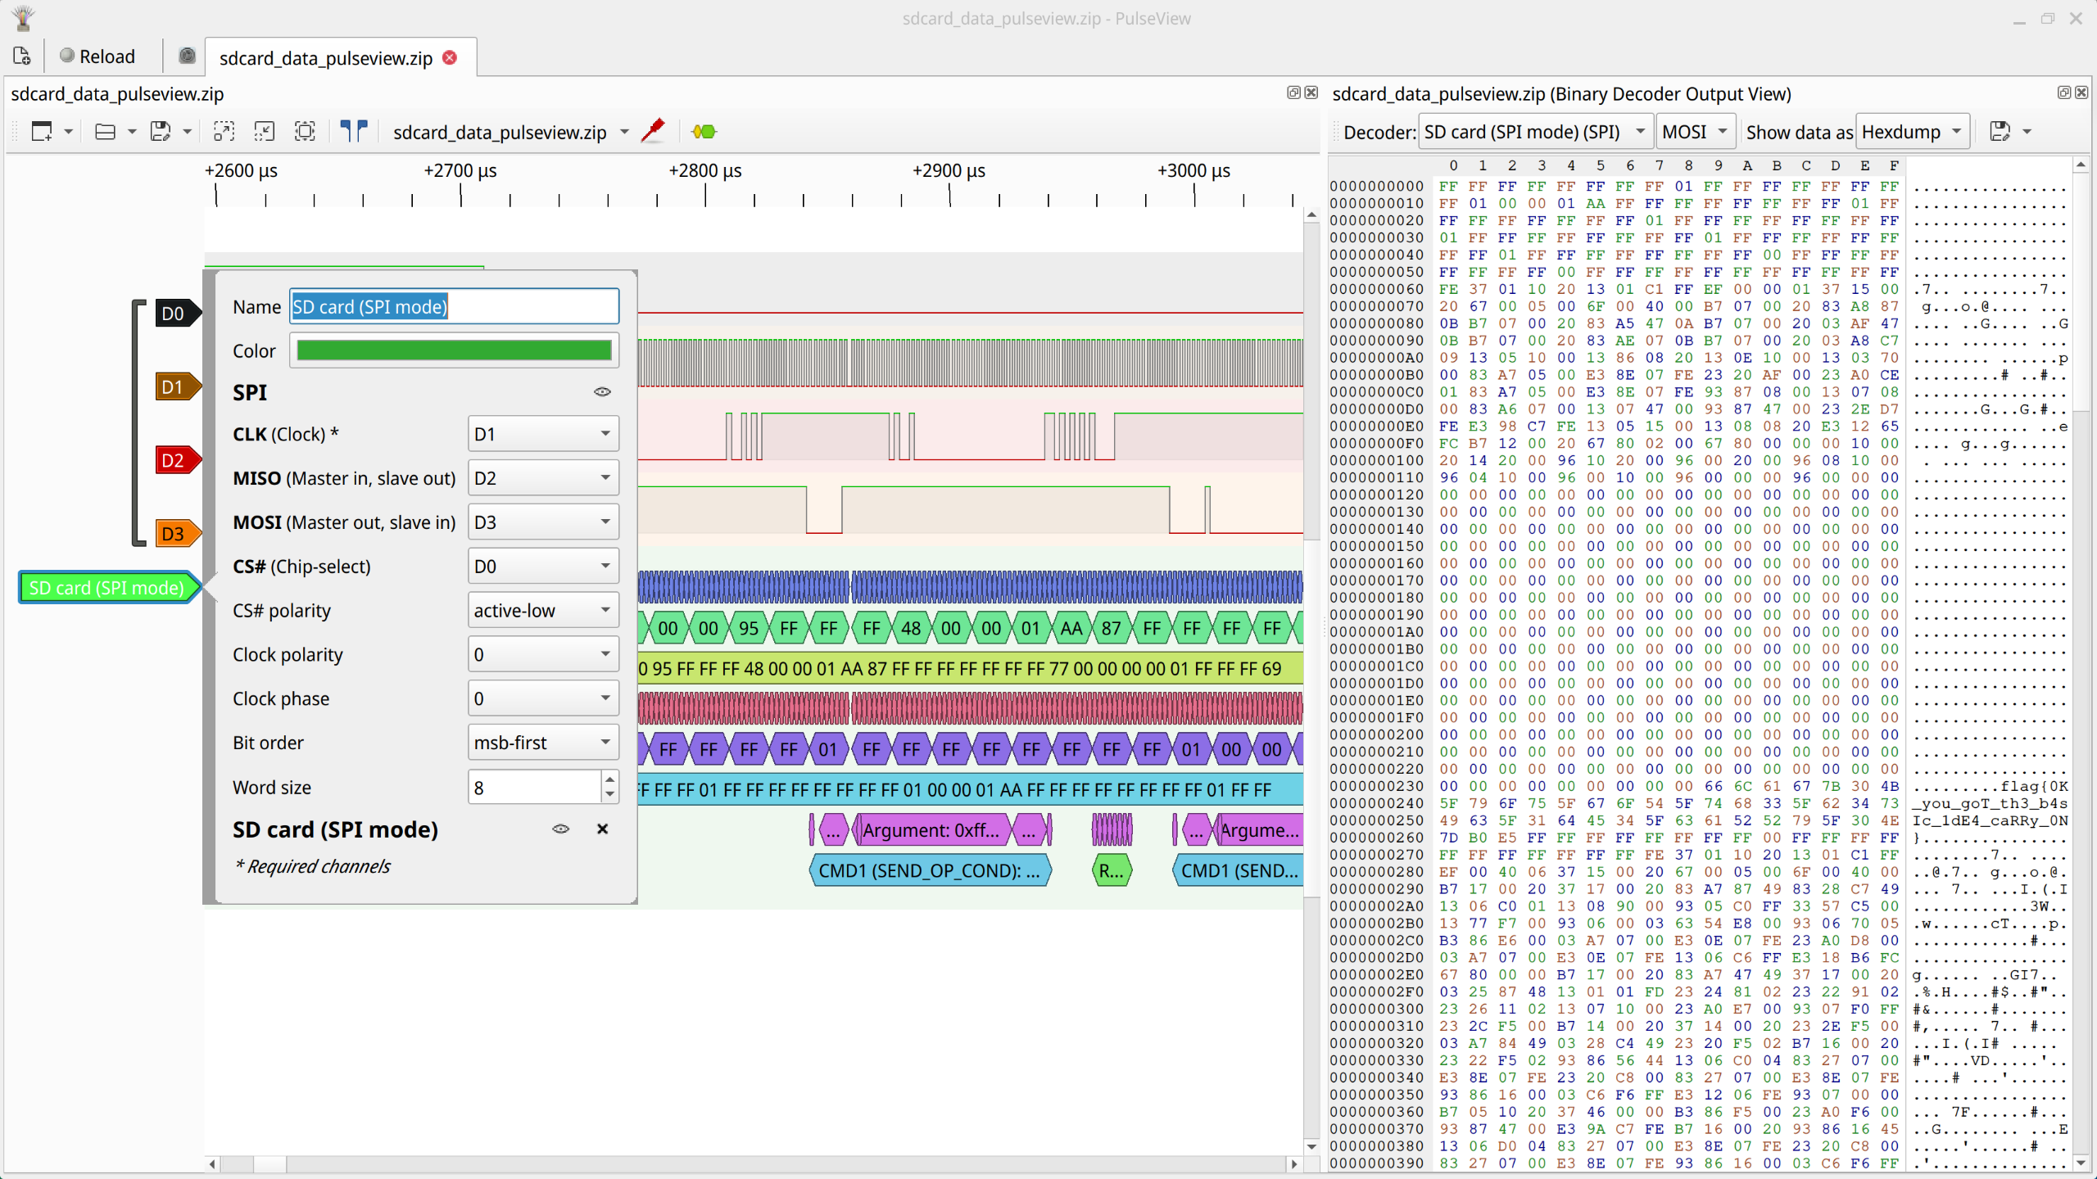Open the CLK channel dropdown
This screenshot has height=1179, width=2097.
point(543,434)
